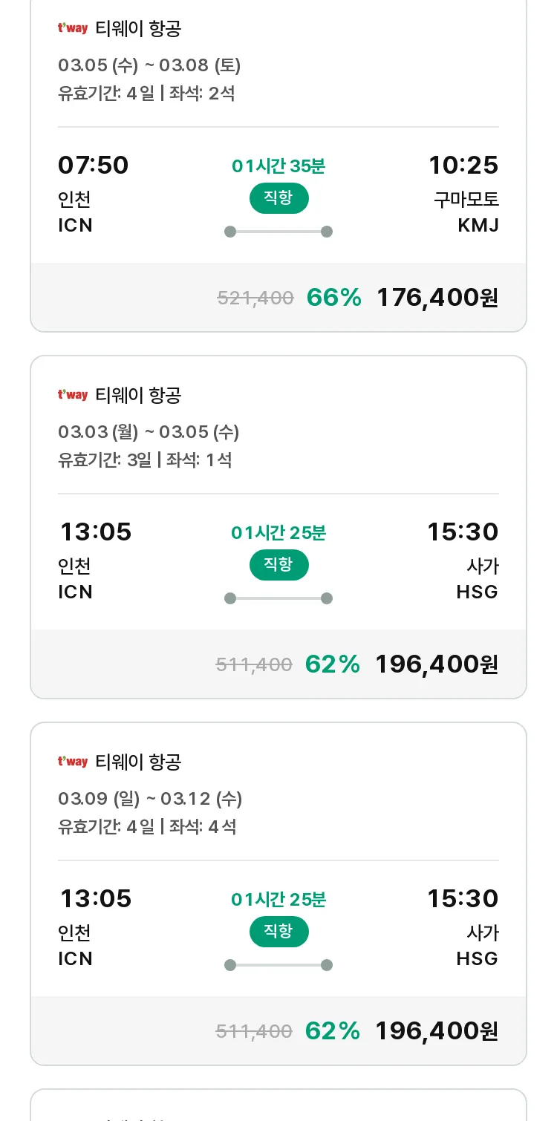Tap the 직항 badge on 03.03 flight

click(278, 565)
